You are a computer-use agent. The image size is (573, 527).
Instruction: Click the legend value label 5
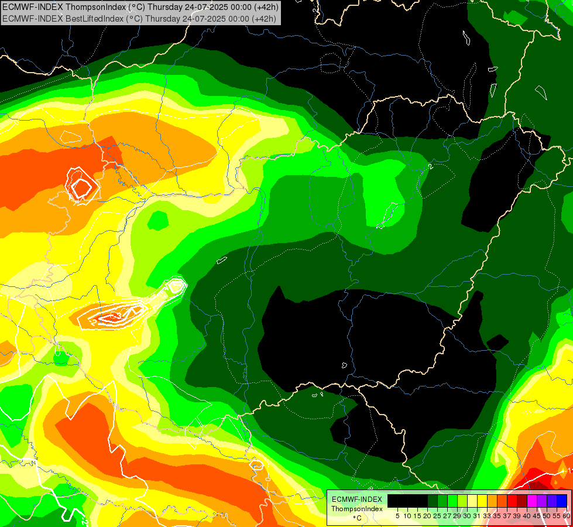point(397,516)
